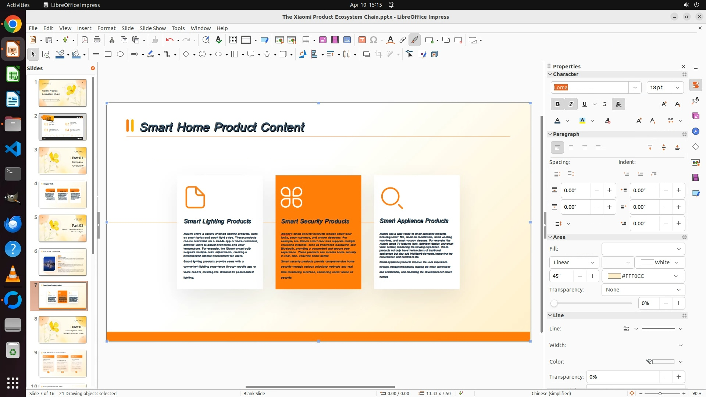Increase the gradient angle value
This screenshot has height=397, width=706.
click(x=592, y=276)
